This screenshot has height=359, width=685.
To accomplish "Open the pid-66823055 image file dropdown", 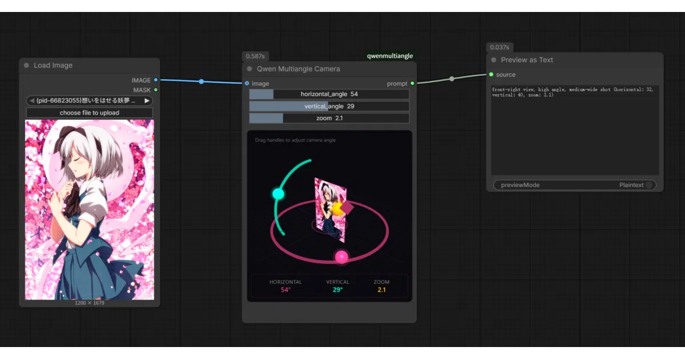I will 90,101.
